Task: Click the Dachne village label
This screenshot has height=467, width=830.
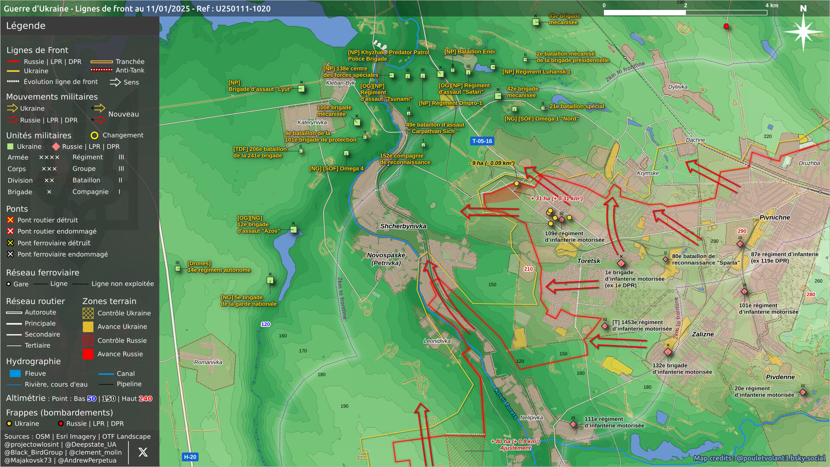Action: click(696, 140)
